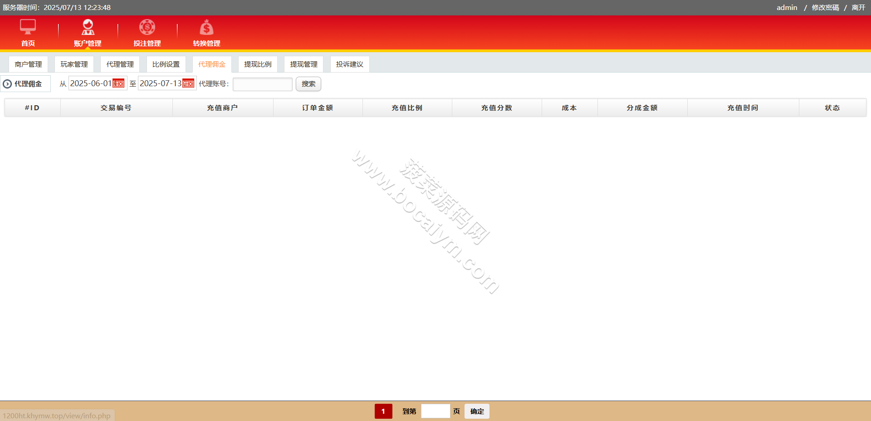Click the 充值比例 column header

[x=407, y=108]
